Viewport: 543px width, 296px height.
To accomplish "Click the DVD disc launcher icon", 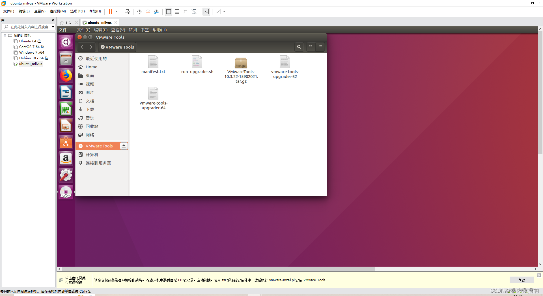I will point(66,192).
